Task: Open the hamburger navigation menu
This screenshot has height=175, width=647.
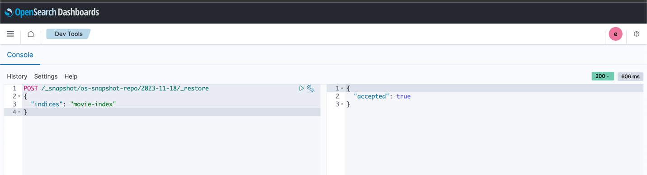Action: pos(10,34)
